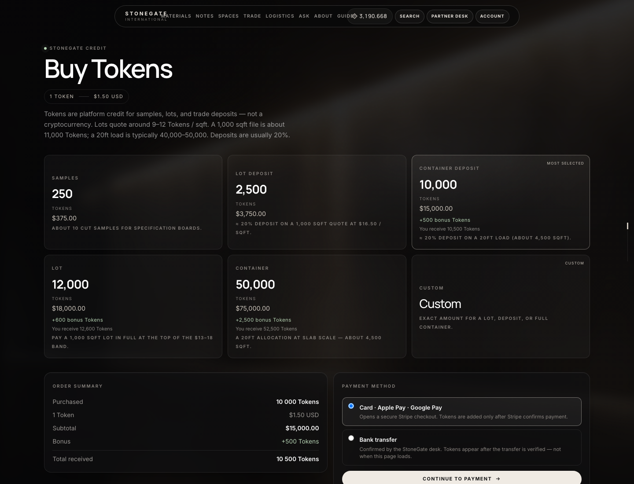
Task: Open the Account button
Action: click(492, 16)
